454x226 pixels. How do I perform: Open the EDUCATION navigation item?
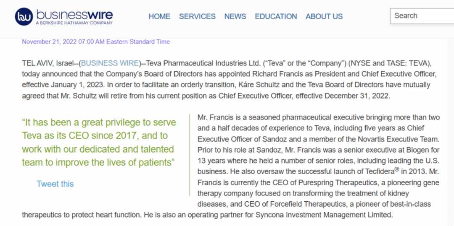276,16
